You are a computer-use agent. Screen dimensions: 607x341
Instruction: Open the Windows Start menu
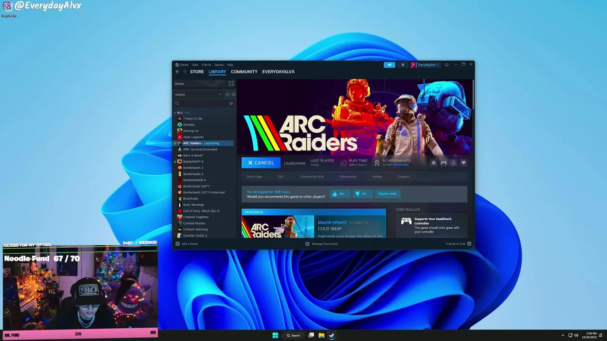tap(275, 335)
